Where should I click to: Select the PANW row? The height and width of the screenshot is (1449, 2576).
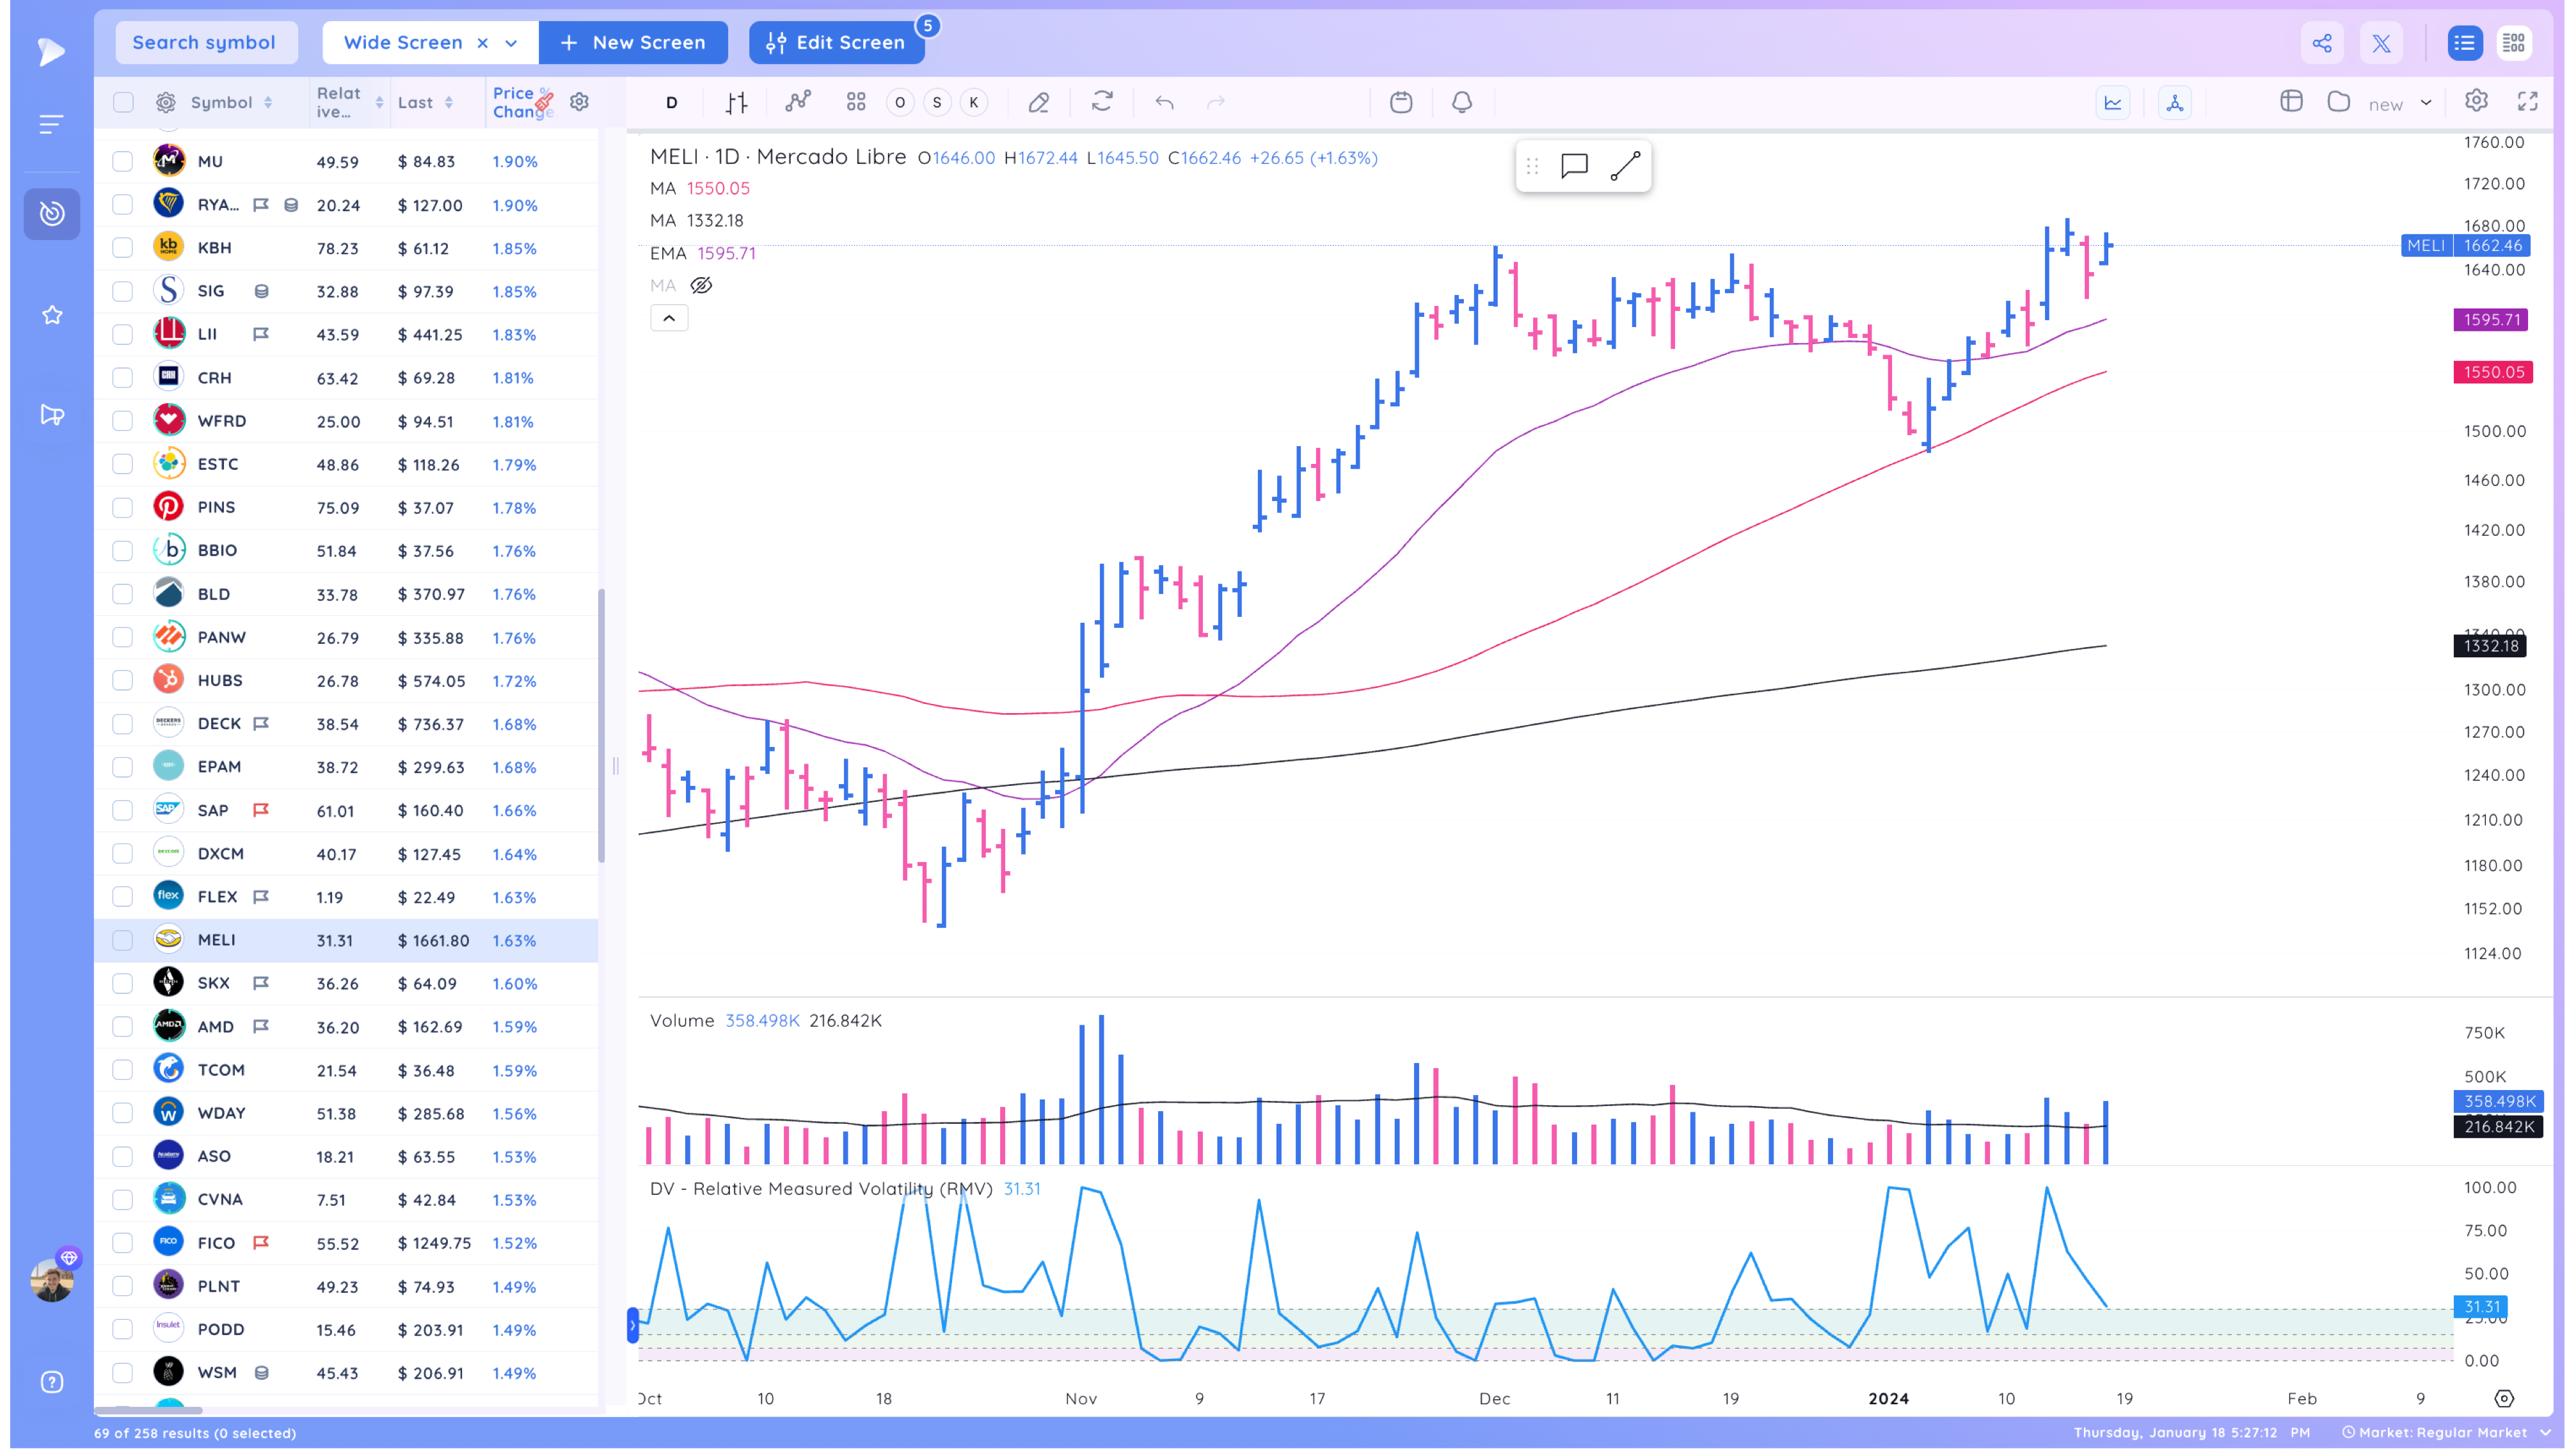346,637
